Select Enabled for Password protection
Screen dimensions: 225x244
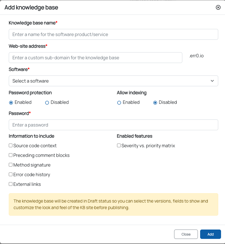coord(11,102)
